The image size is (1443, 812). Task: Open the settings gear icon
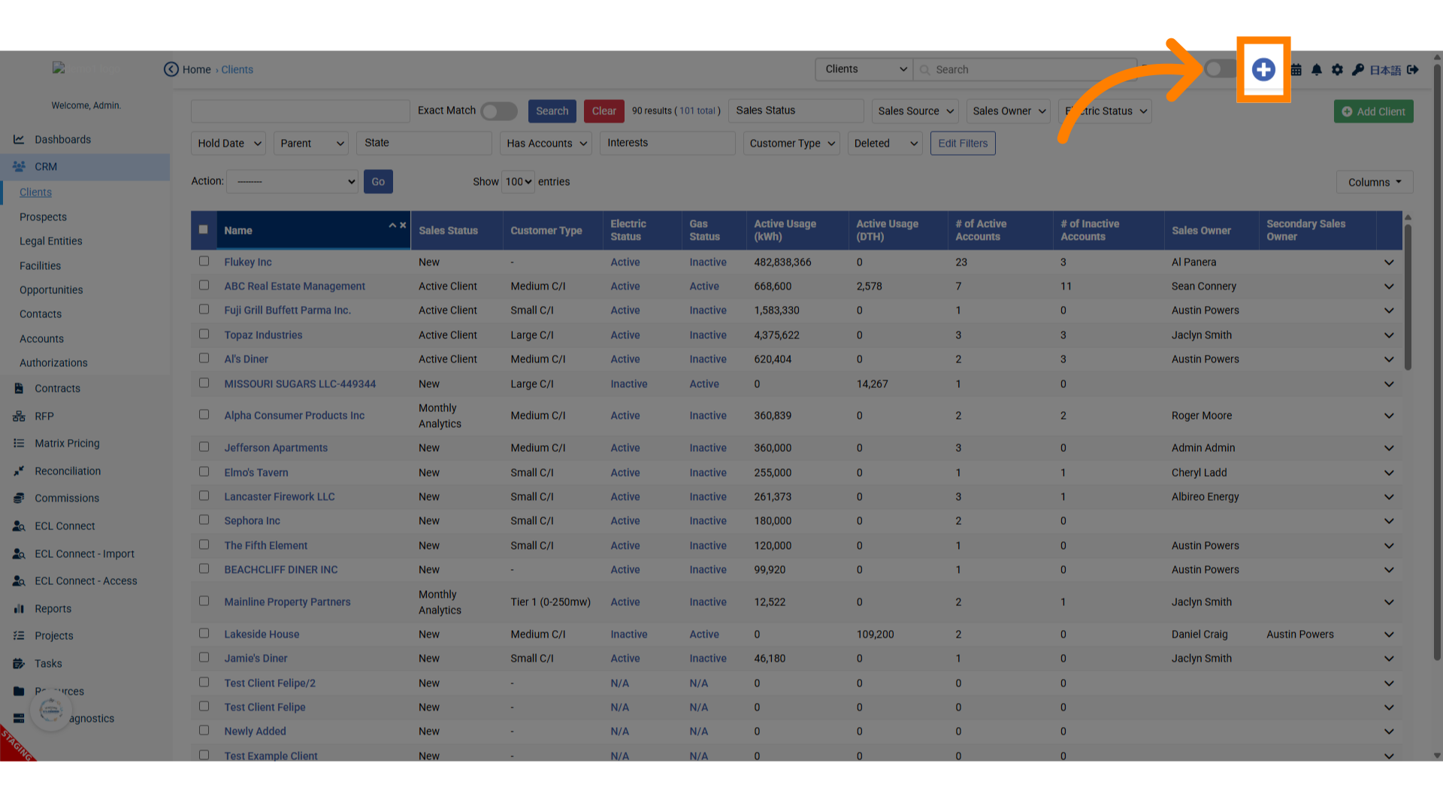[1337, 70]
